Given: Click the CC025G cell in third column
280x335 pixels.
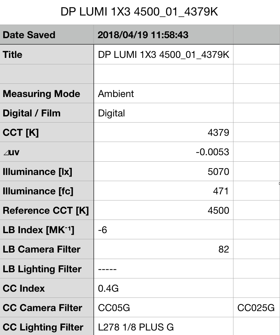Looking at the screenshot, I should tap(256, 308).
